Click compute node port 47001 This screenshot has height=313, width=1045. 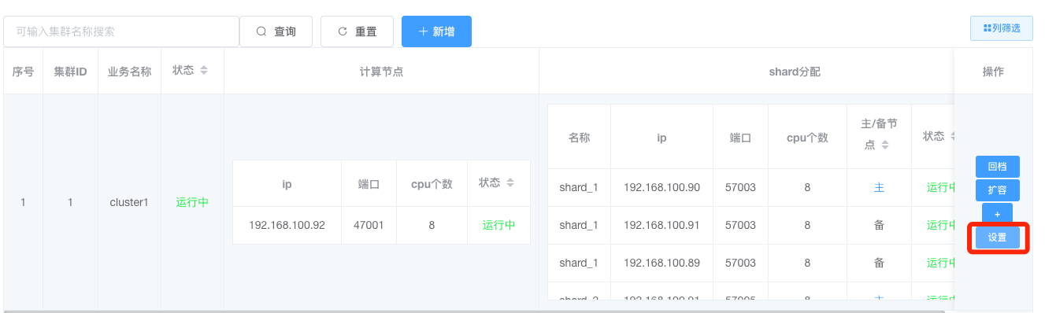tap(369, 225)
